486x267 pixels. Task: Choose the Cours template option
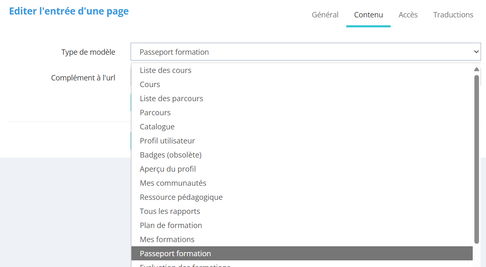click(x=150, y=84)
